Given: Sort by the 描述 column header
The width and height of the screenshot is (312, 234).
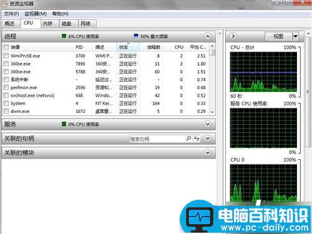Looking at the screenshot, I should coord(105,47).
